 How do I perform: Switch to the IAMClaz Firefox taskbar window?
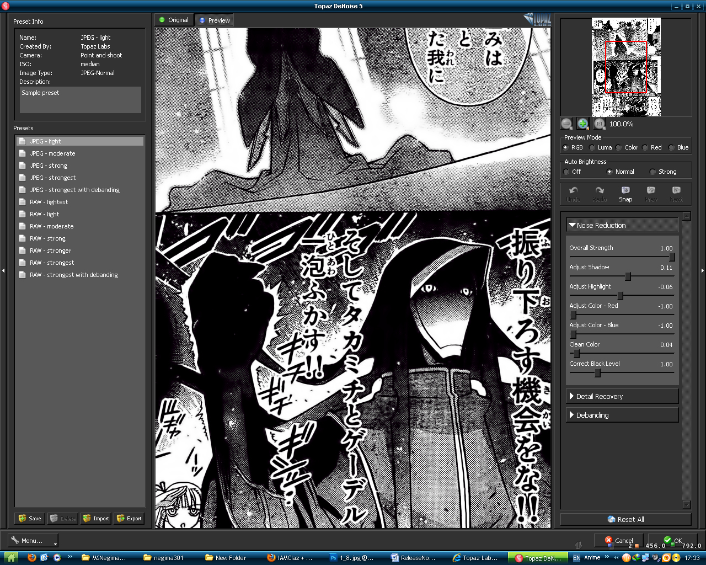click(x=290, y=558)
